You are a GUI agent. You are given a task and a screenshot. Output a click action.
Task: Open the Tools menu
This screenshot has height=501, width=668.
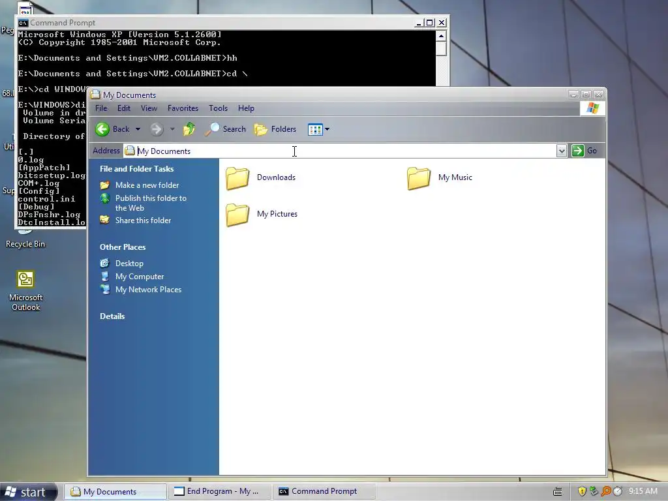[218, 108]
